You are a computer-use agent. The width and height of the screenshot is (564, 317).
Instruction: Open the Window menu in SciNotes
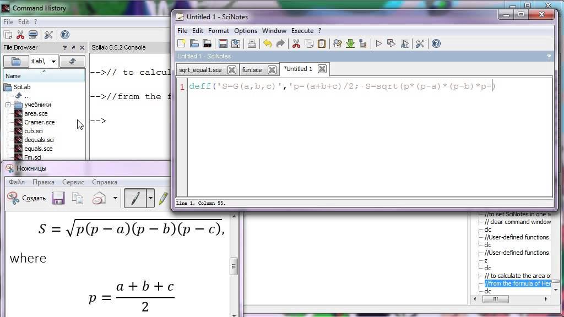pyautogui.click(x=274, y=31)
